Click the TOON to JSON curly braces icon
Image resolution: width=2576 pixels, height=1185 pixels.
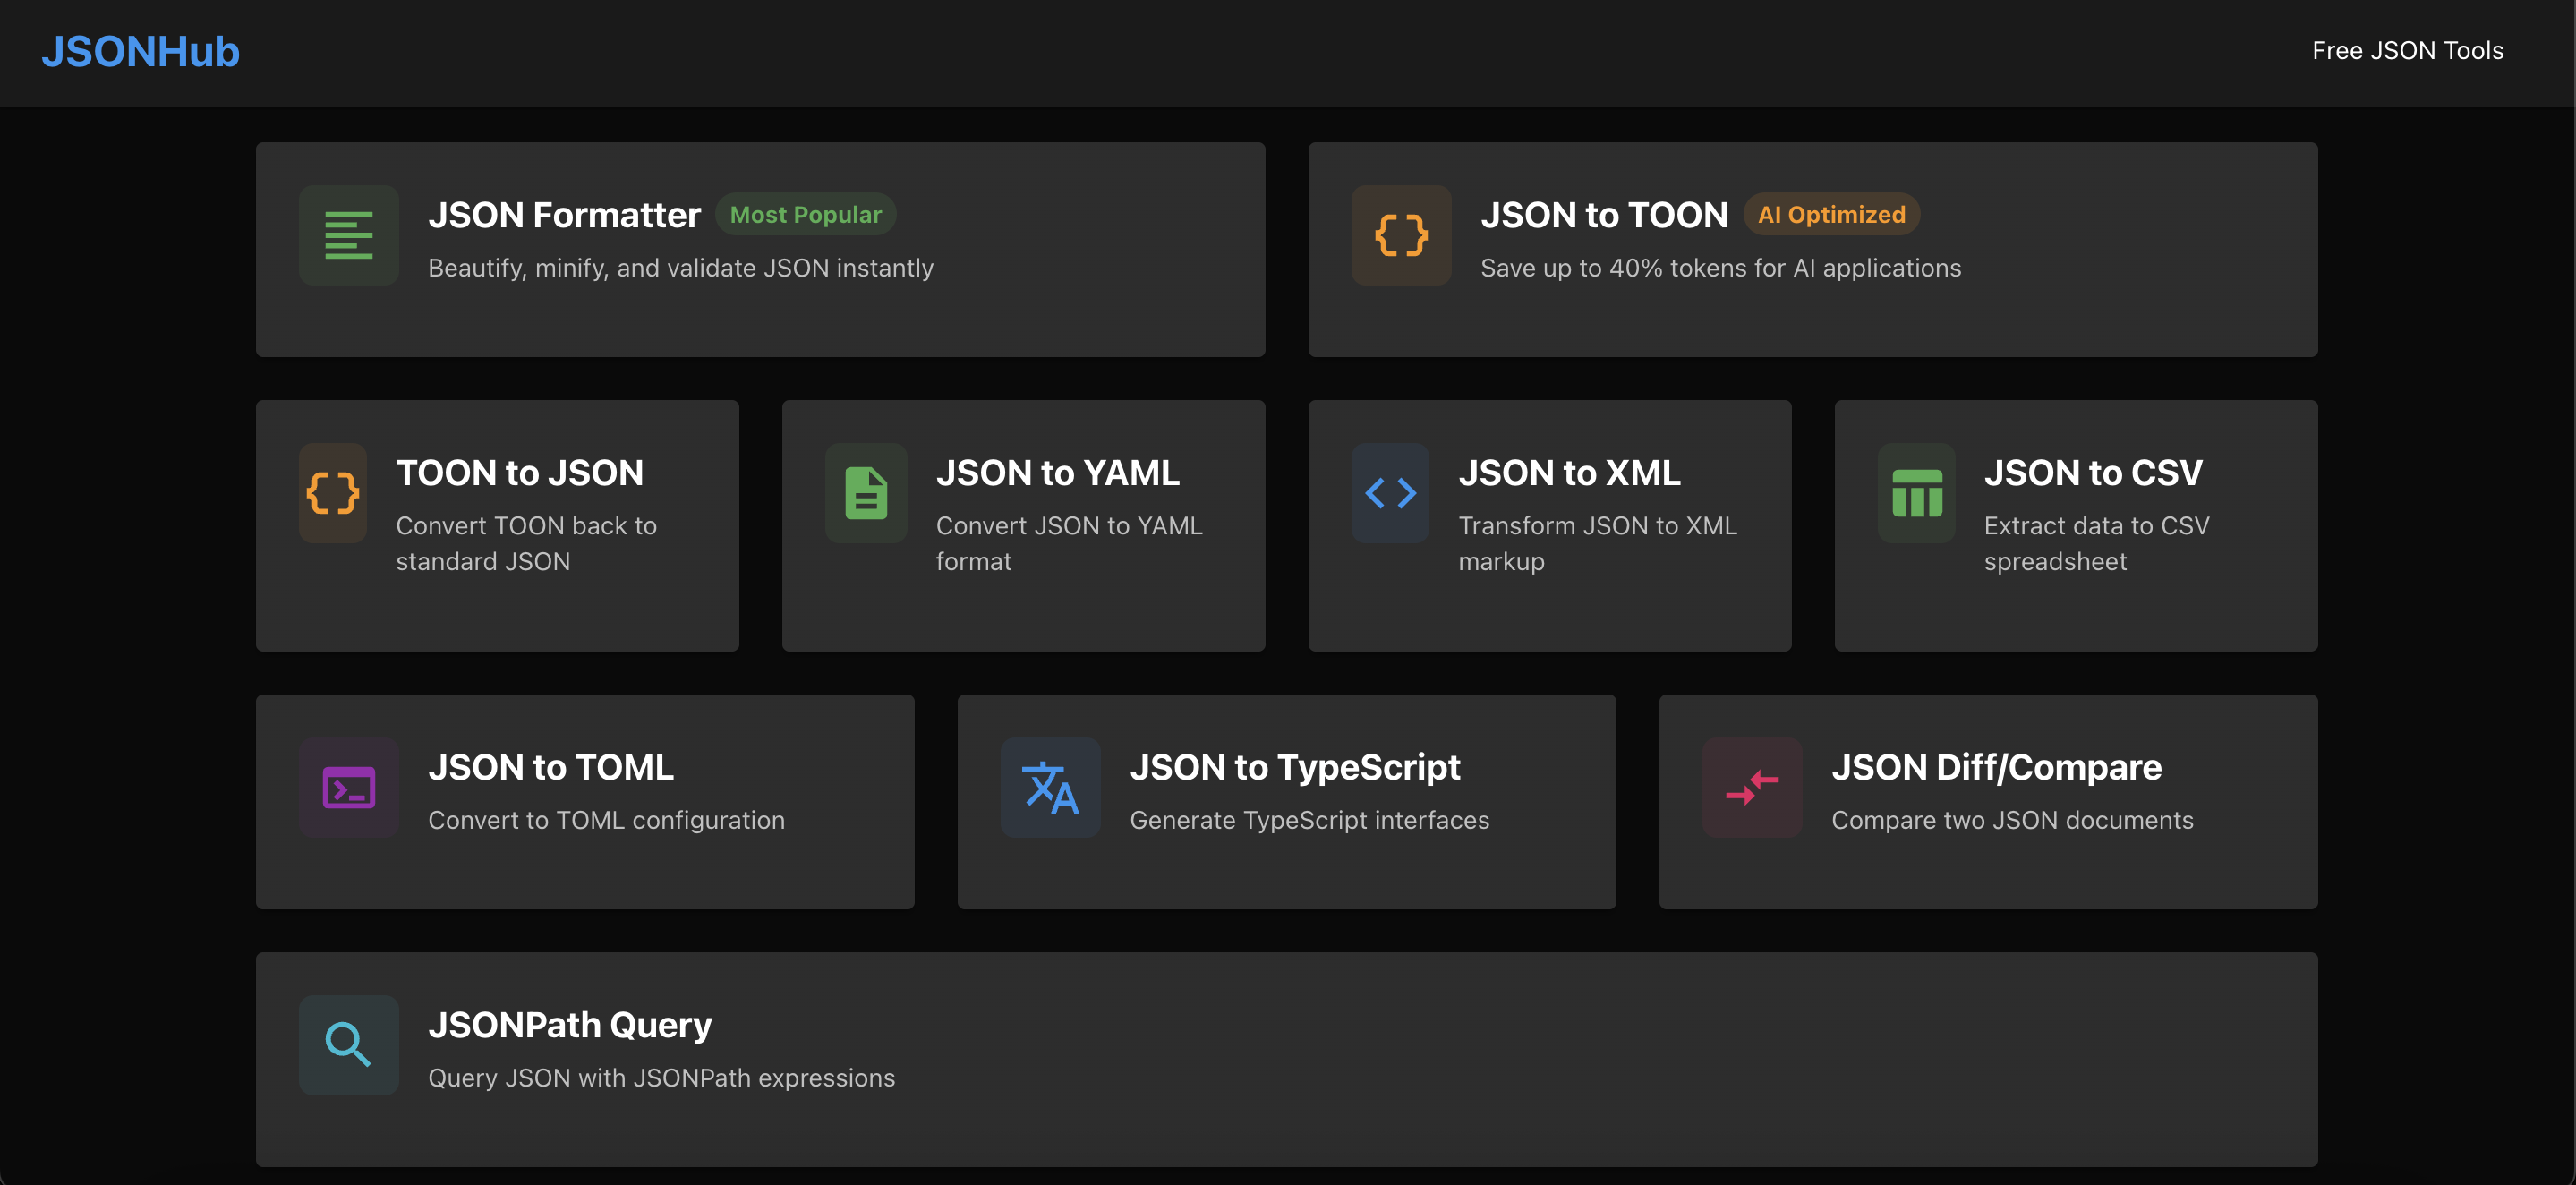[332, 493]
